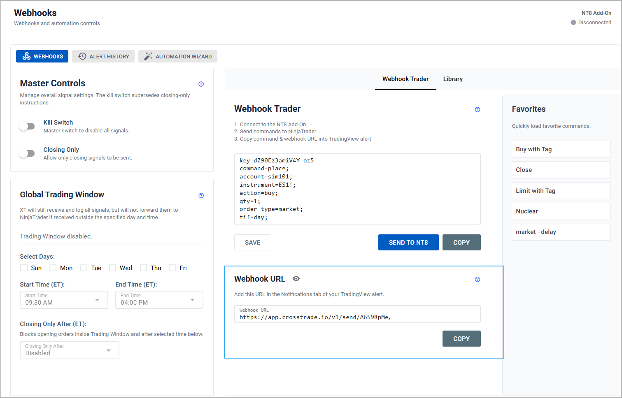Copy the webhook URL

461,339
